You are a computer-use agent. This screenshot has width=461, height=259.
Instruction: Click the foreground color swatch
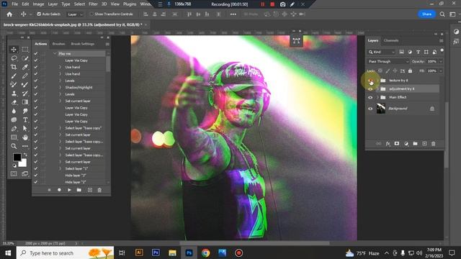click(17, 157)
